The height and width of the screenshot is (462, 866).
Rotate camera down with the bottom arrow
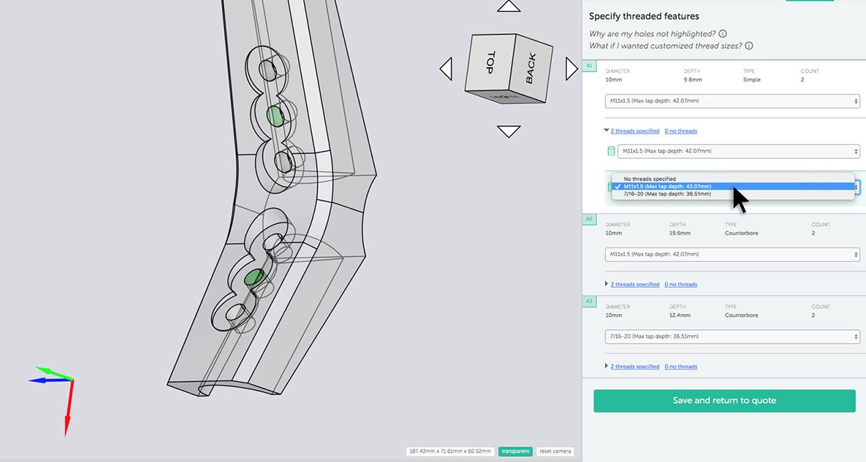pyautogui.click(x=508, y=131)
